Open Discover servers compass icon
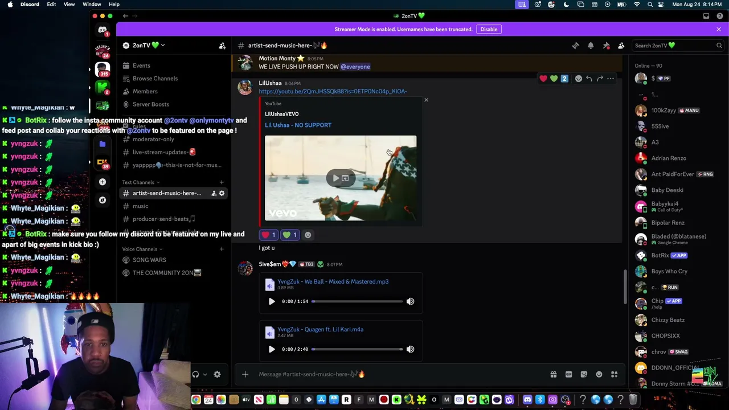 click(103, 200)
